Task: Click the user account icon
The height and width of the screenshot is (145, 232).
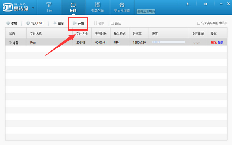Action: pos(188,4)
